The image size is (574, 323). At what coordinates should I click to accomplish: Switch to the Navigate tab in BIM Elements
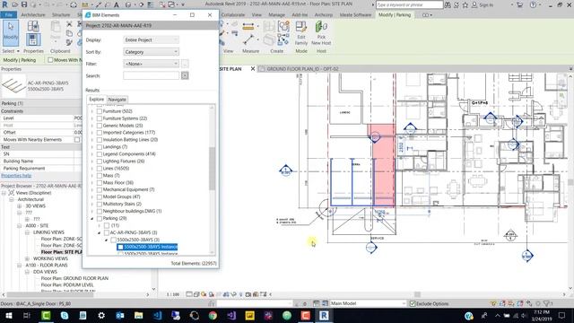(117, 100)
